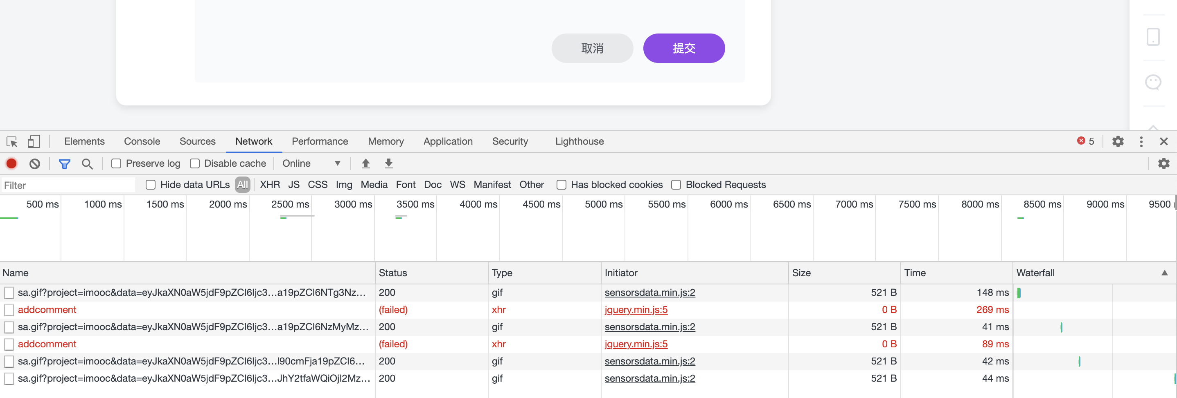
Task: Open jquery.min.js:5 link in 89 ms row
Action: [x=636, y=344]
